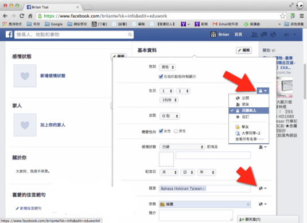The image size is (307, 223).
Task: Open birthday month dropdown
Action: 167,91
